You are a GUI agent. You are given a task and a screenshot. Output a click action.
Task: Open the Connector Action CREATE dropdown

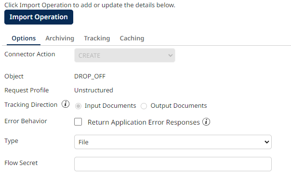(125, 55)
